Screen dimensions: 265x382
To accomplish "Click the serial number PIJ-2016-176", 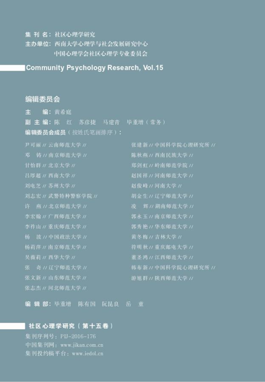I will pos(78,336).
